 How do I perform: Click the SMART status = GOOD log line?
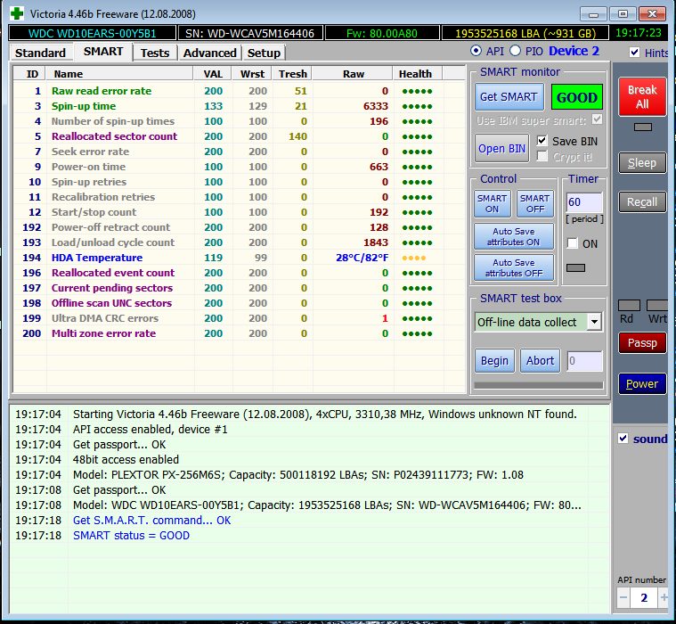(x=131, y=536)
